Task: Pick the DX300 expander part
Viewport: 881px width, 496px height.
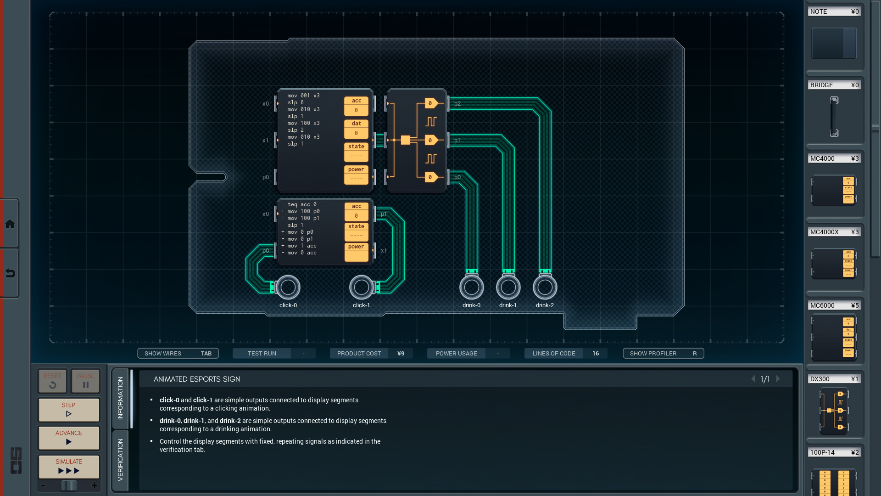Action: (x=834, y=411)
